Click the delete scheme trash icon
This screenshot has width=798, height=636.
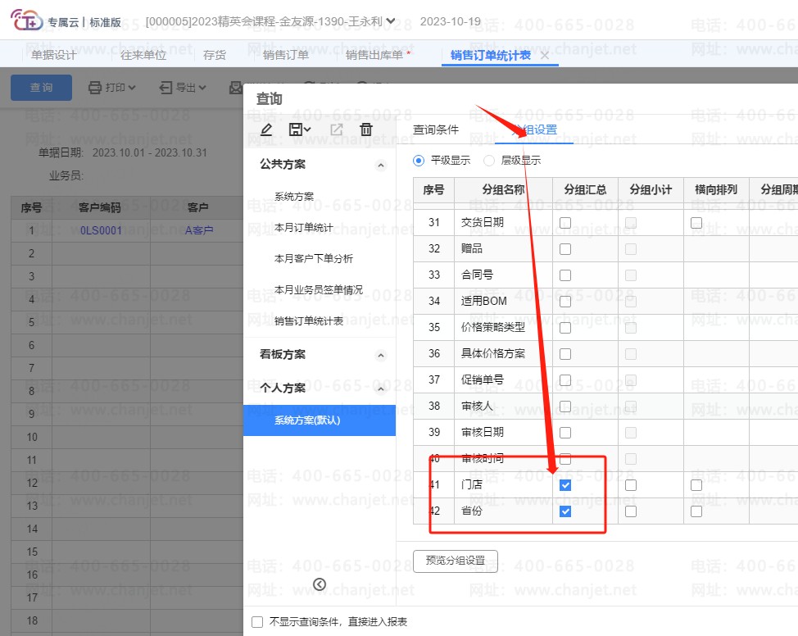tap(366, 129)
